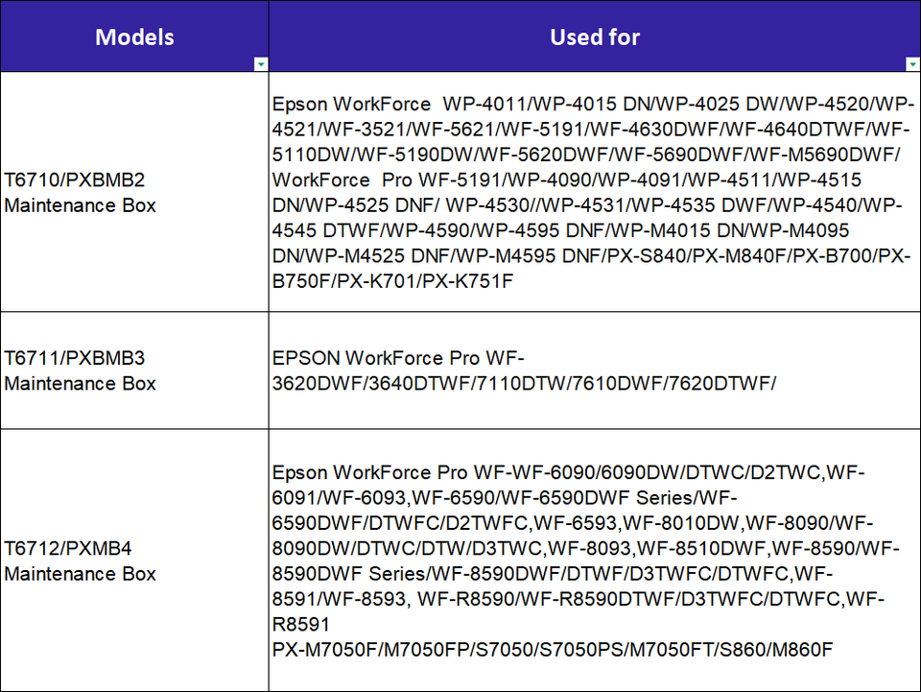The height and width of the screenshot is (692, 921).
Task: Click the cell listing WF-6090 compatible printers
Action: click(595, 561)
